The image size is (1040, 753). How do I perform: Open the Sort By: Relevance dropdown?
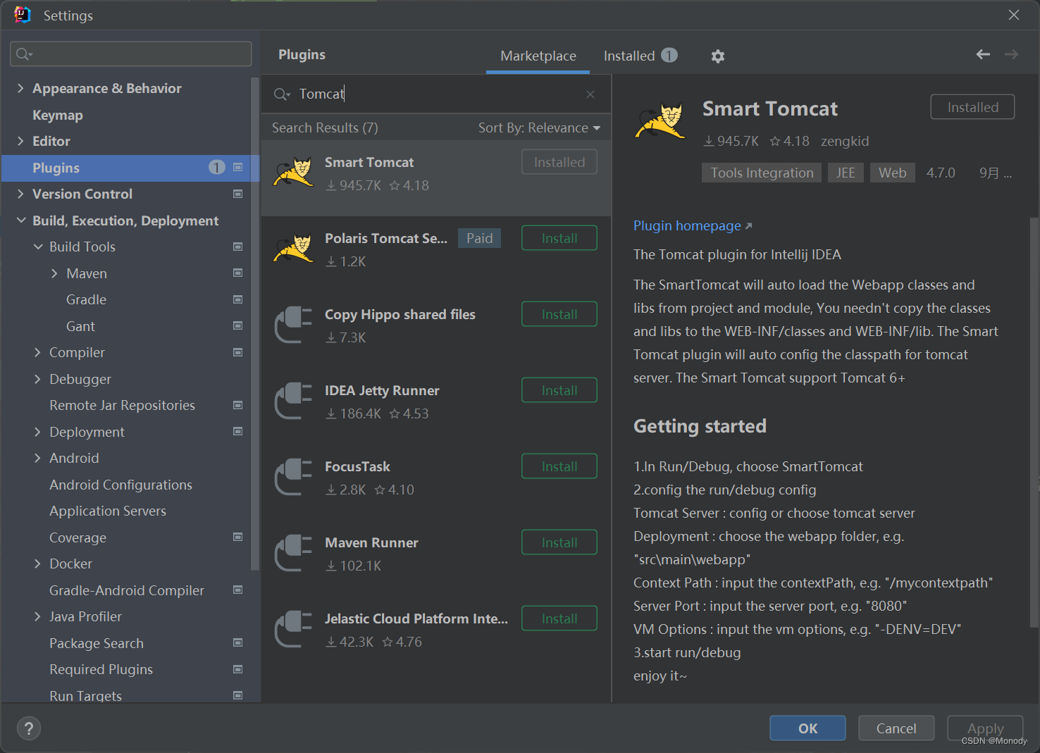[539, 127]
